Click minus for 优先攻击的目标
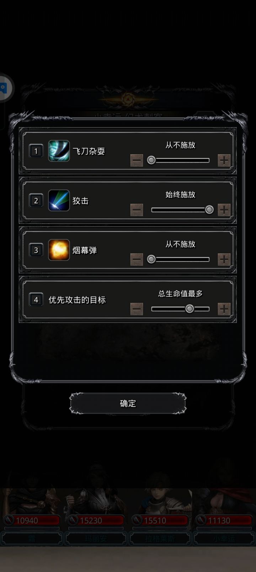This screenshot has height=572, width=256. 137,309
